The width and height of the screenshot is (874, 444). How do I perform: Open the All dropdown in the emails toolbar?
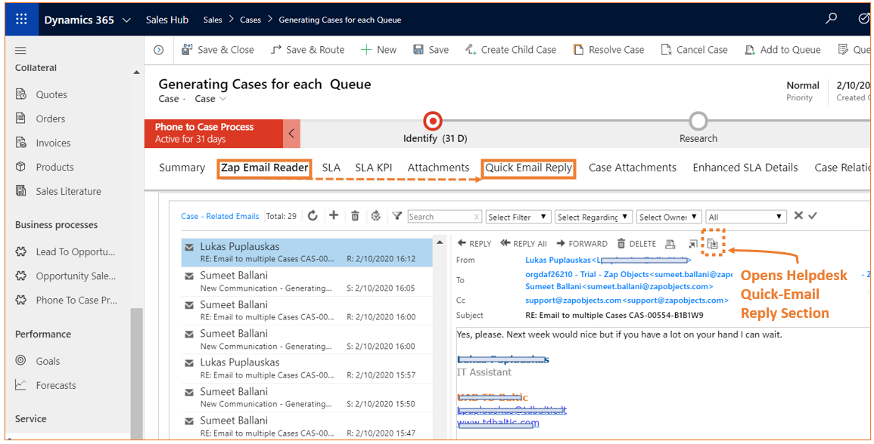[746, 217]
